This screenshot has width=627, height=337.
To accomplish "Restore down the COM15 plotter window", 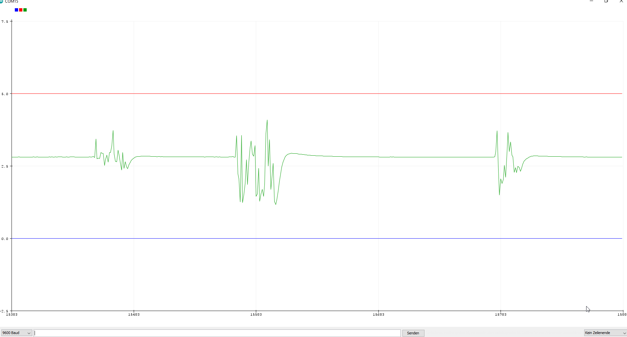I will pos(606,1).
